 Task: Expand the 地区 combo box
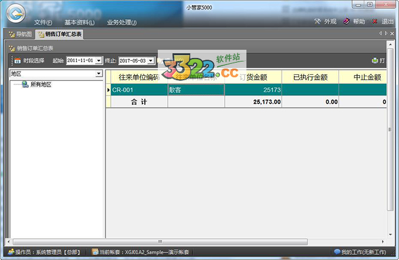(x=99, y=74)
